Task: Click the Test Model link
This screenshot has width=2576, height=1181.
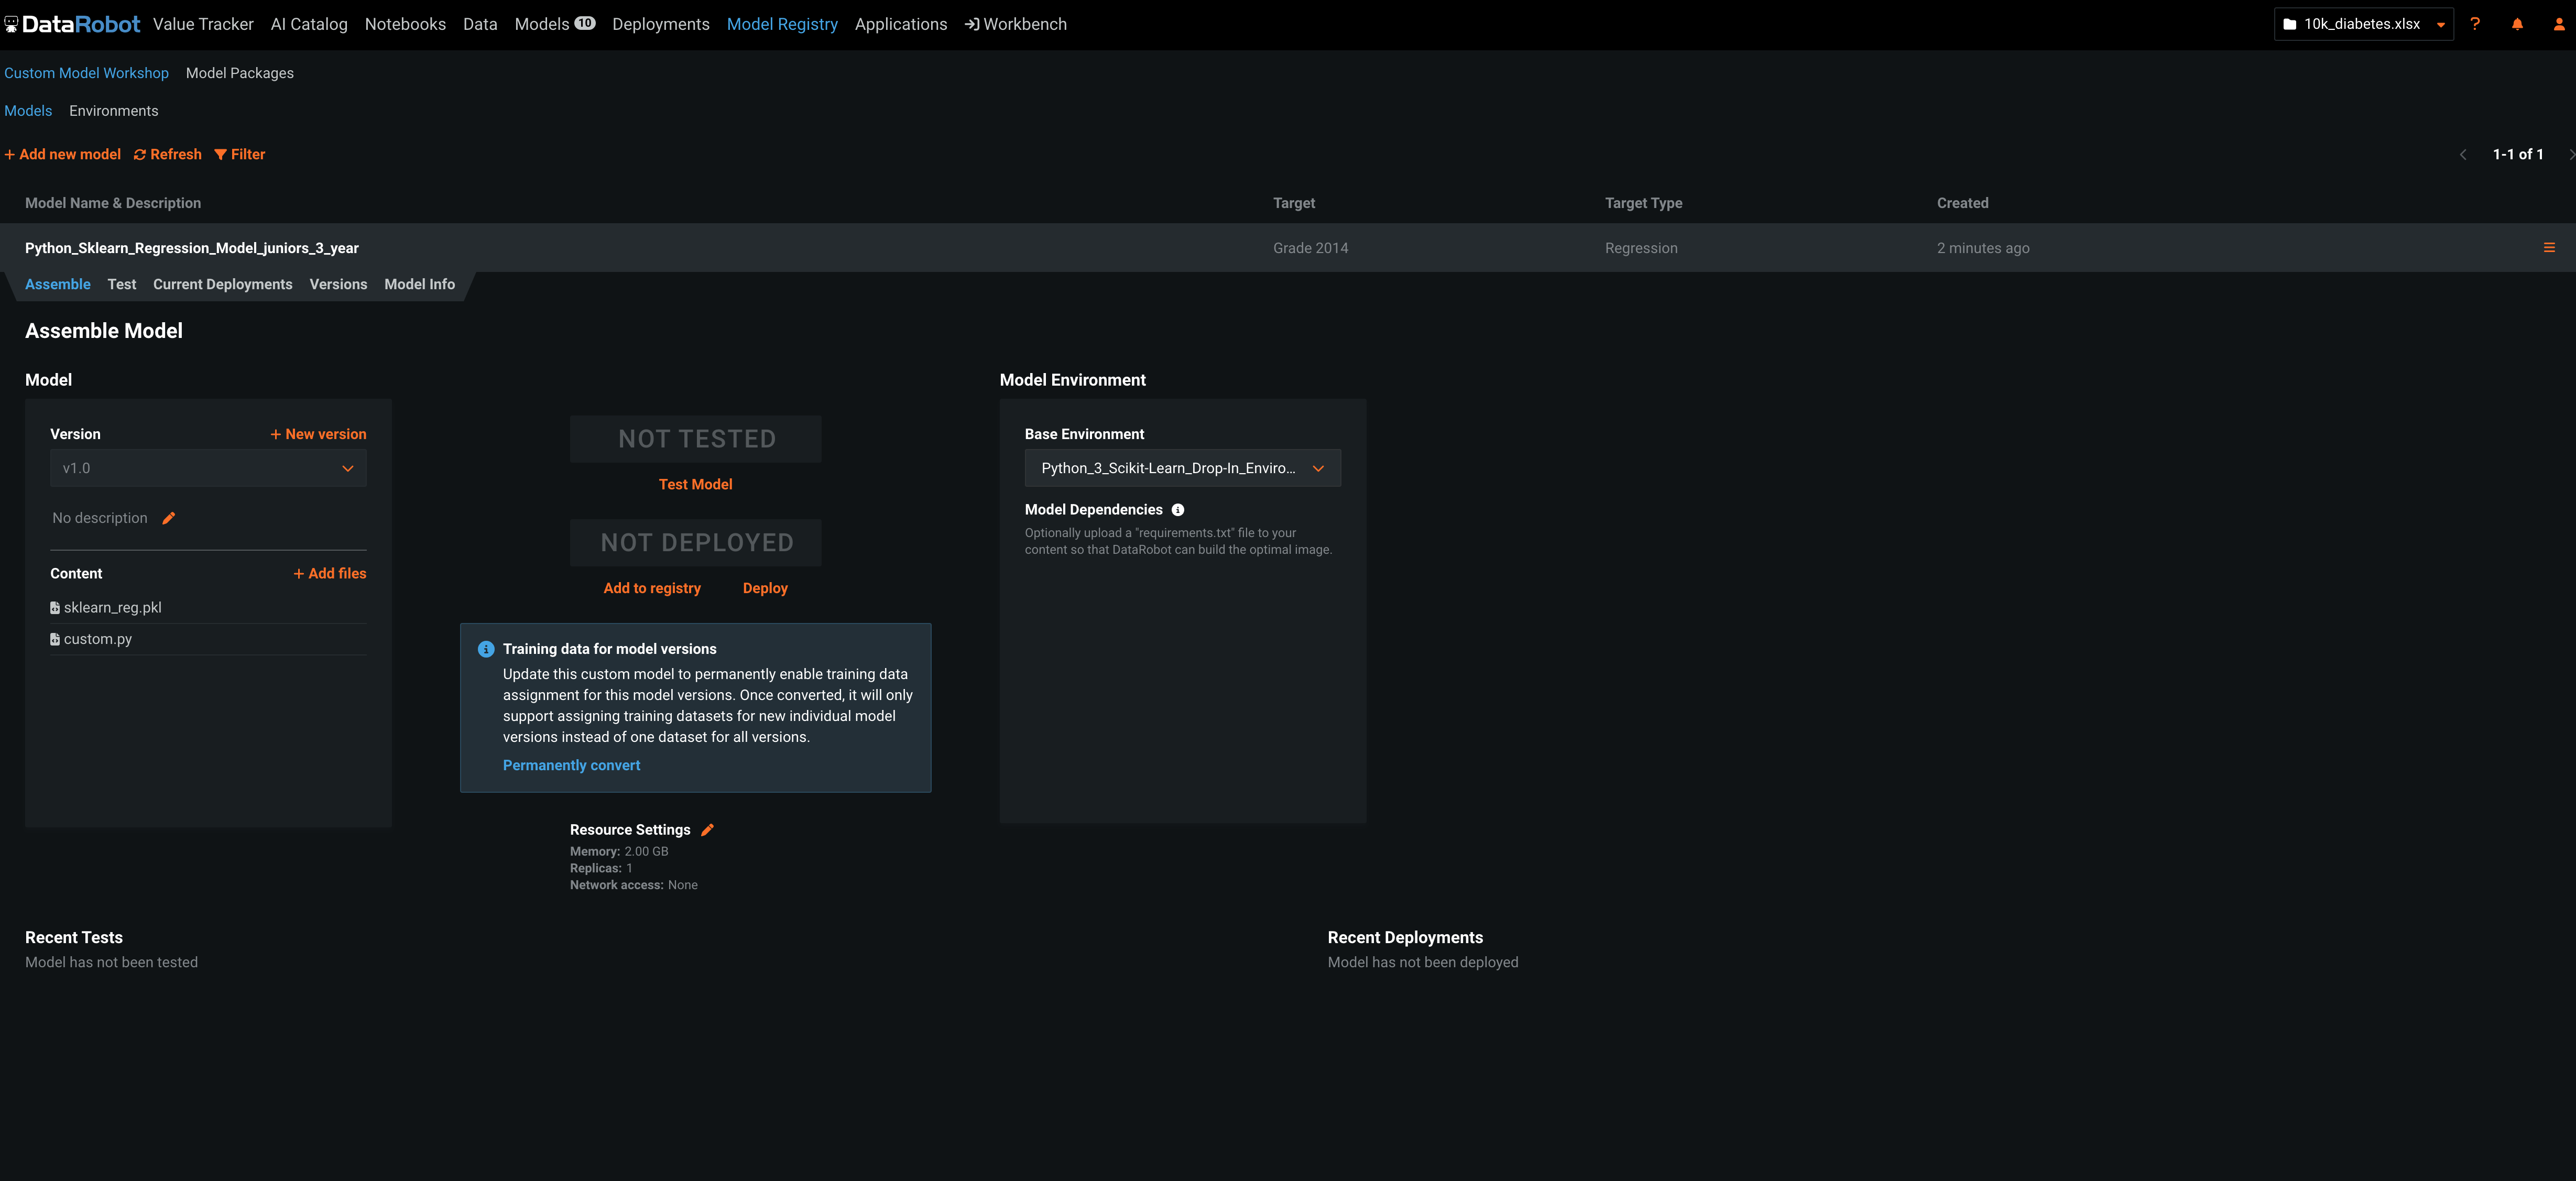Action: 695,485
